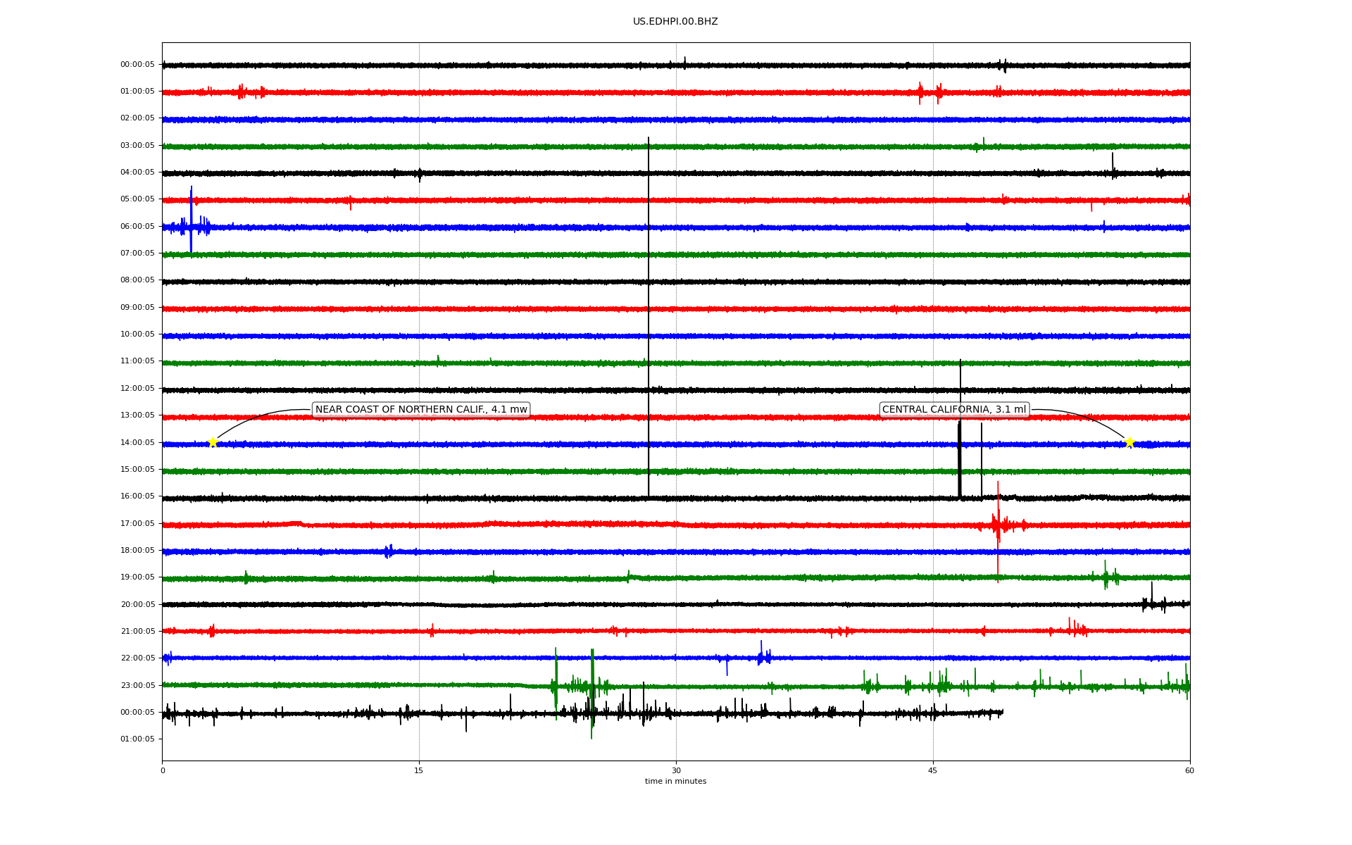Click the x-axis tick label 30
Image resolution: width=1352 pixels, height=845 pixels.
pyautogui.click(x=676, y=770)
